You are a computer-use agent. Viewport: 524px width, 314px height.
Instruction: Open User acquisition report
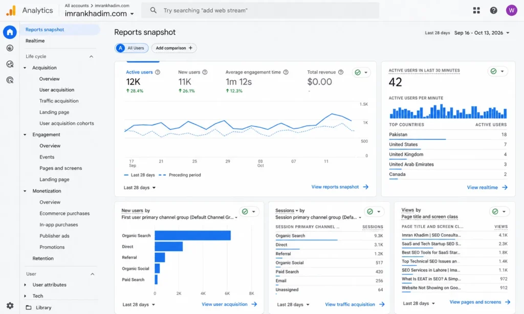[x=57, y=90]
